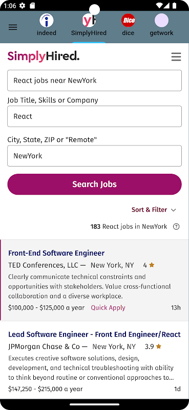Open the Front-End Software Engineer listing
Screen dimensions: 189x410
pyautogui.click(x=56, y=253)
